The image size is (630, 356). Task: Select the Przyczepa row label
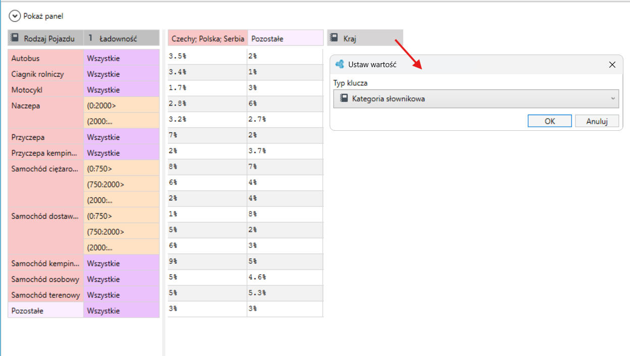point(46,137)
